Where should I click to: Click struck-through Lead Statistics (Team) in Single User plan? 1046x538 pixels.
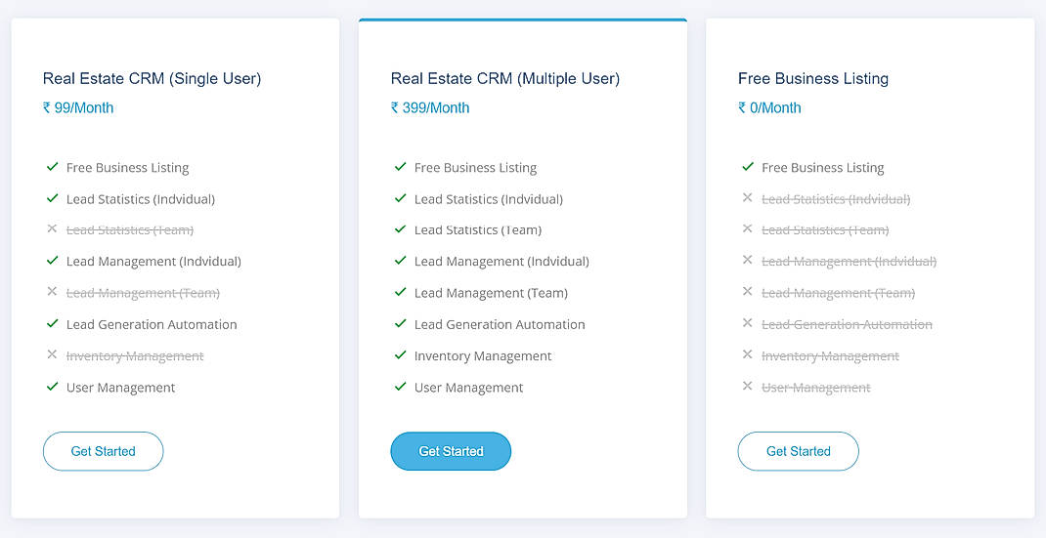(x=130, y=230)
